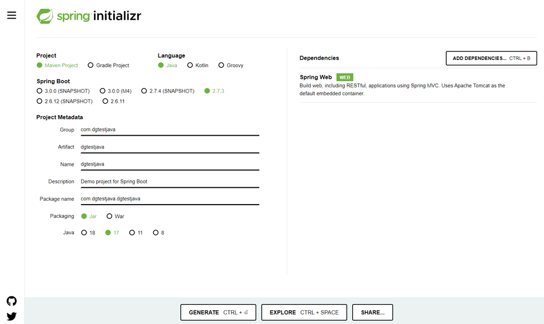Click the WEB tag badge

tap(344, 77)
